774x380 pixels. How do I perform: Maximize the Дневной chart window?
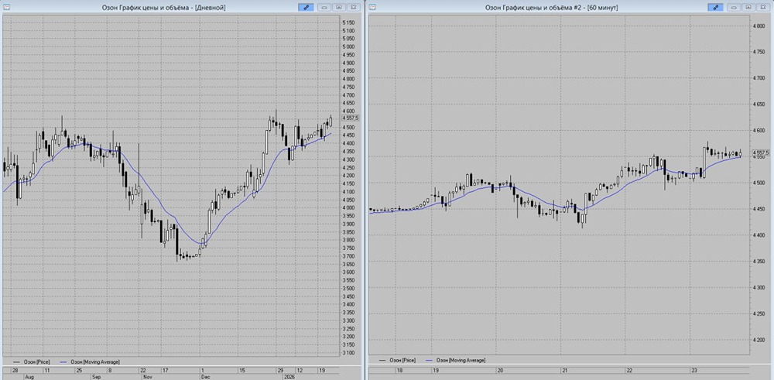tap(339, 7)
